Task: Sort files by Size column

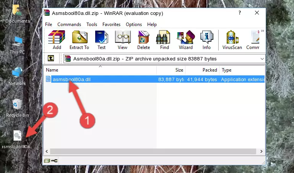Action: [x=171, y=70]
